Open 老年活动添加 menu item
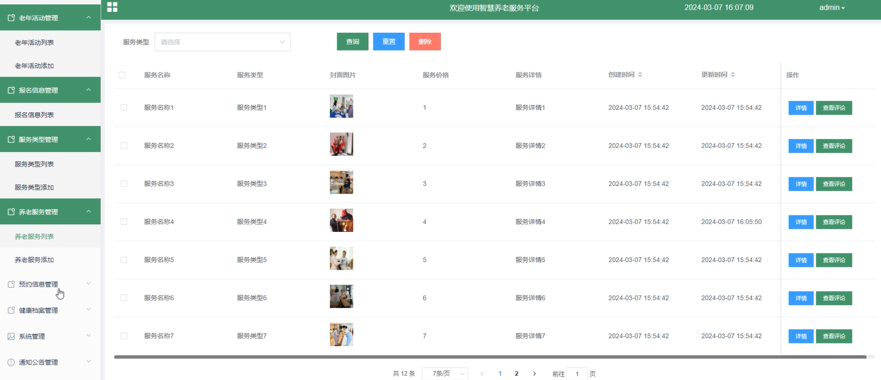 50,66
